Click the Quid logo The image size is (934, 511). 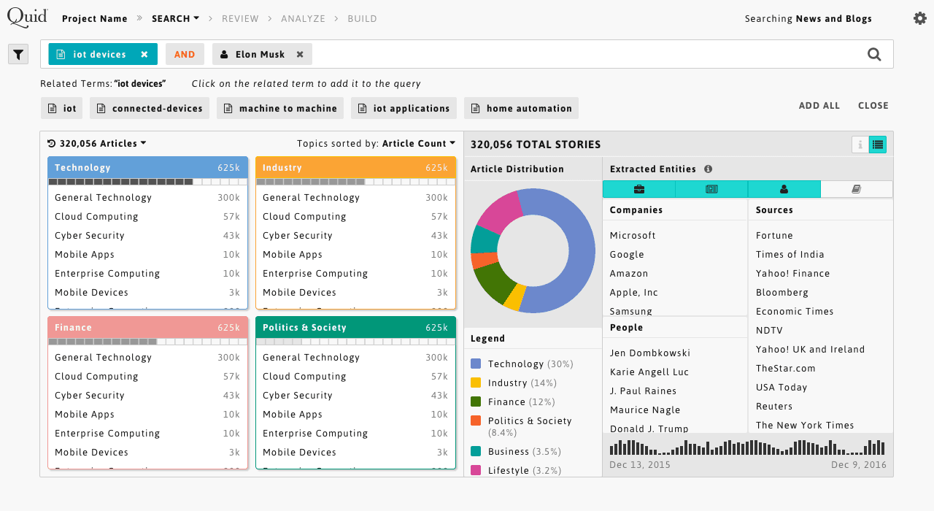coord(28,17)
